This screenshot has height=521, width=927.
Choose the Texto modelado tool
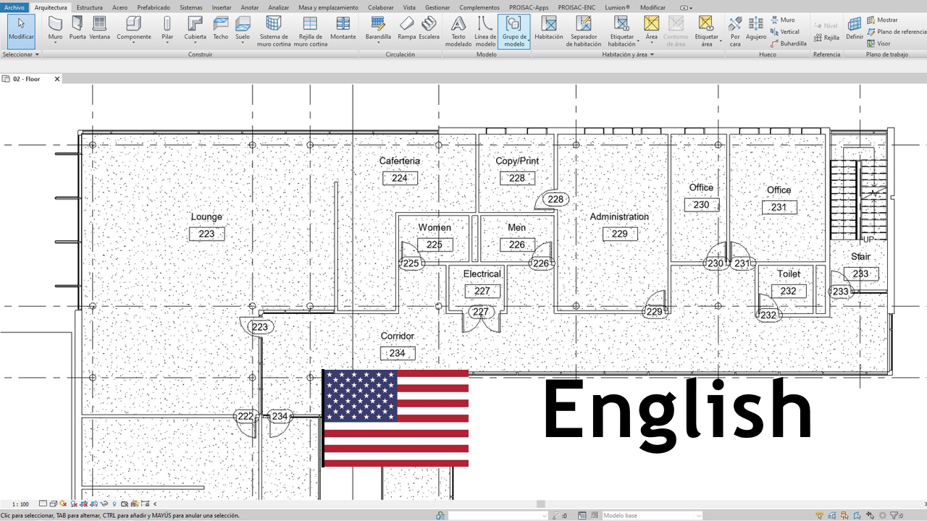point(458,31)
